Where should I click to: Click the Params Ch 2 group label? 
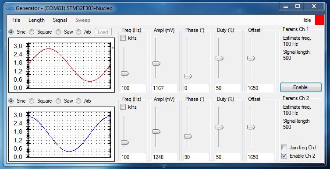(x=295, y=98)
